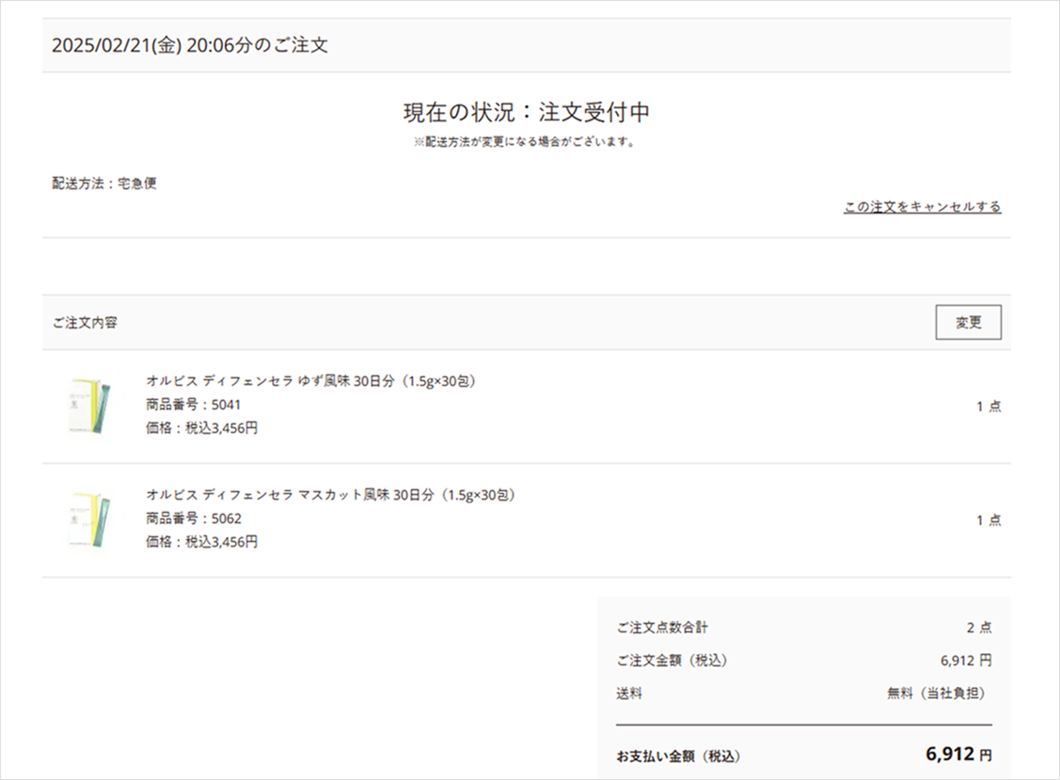
Task: Click product number 5062
Action: point(194,518)
